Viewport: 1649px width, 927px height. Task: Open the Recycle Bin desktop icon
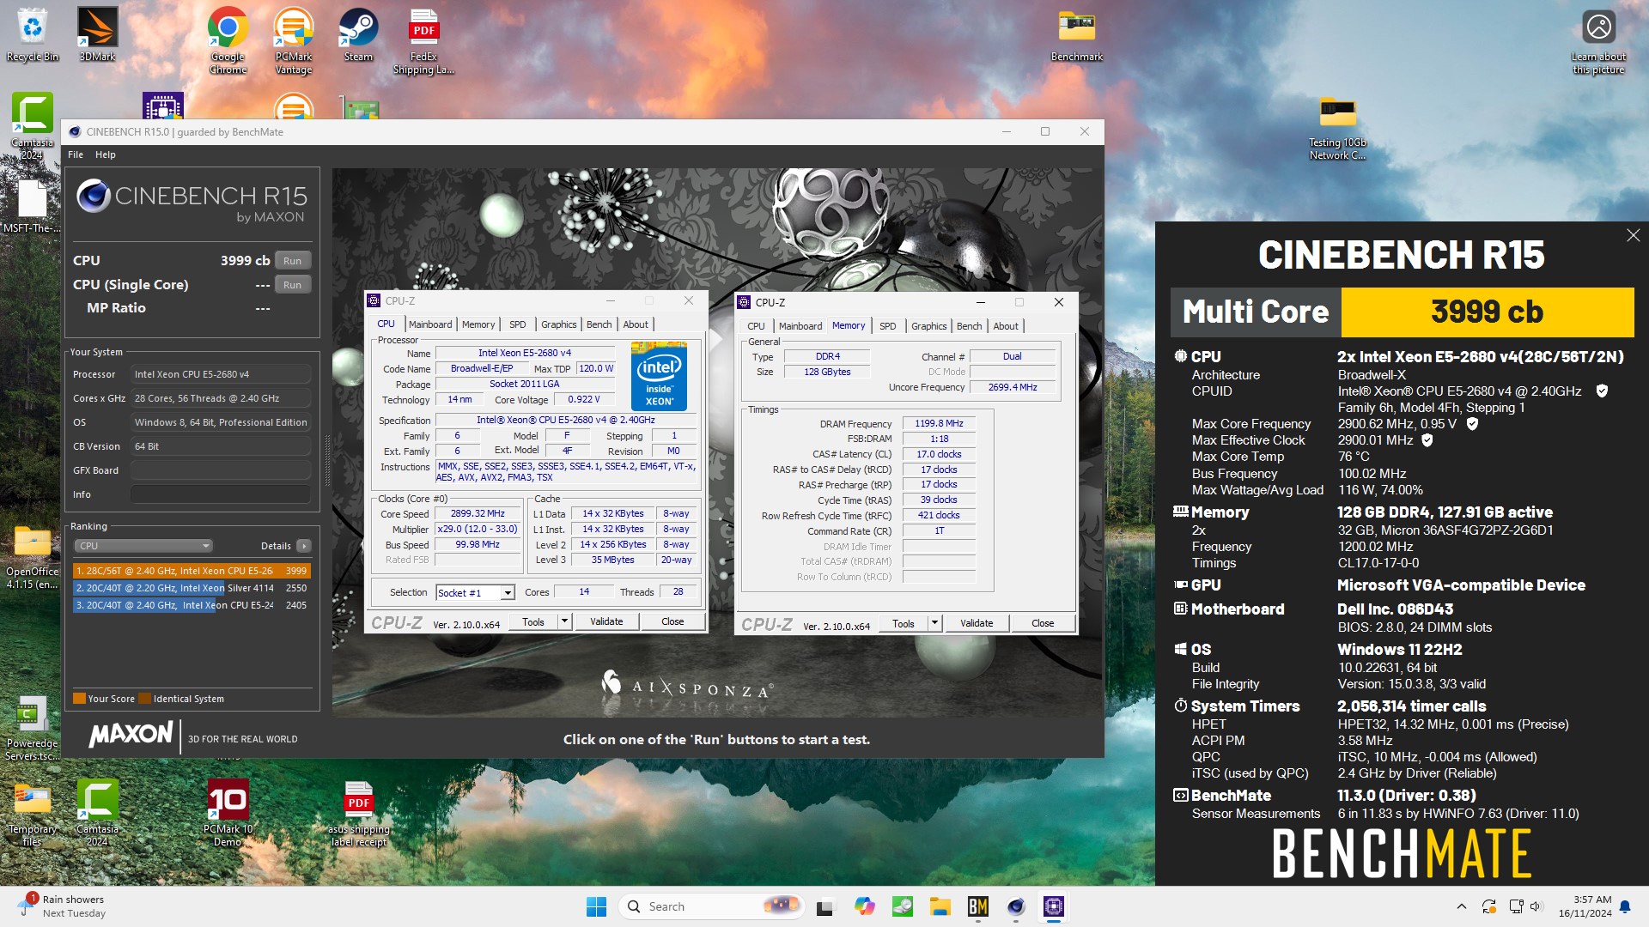[33, 34]
